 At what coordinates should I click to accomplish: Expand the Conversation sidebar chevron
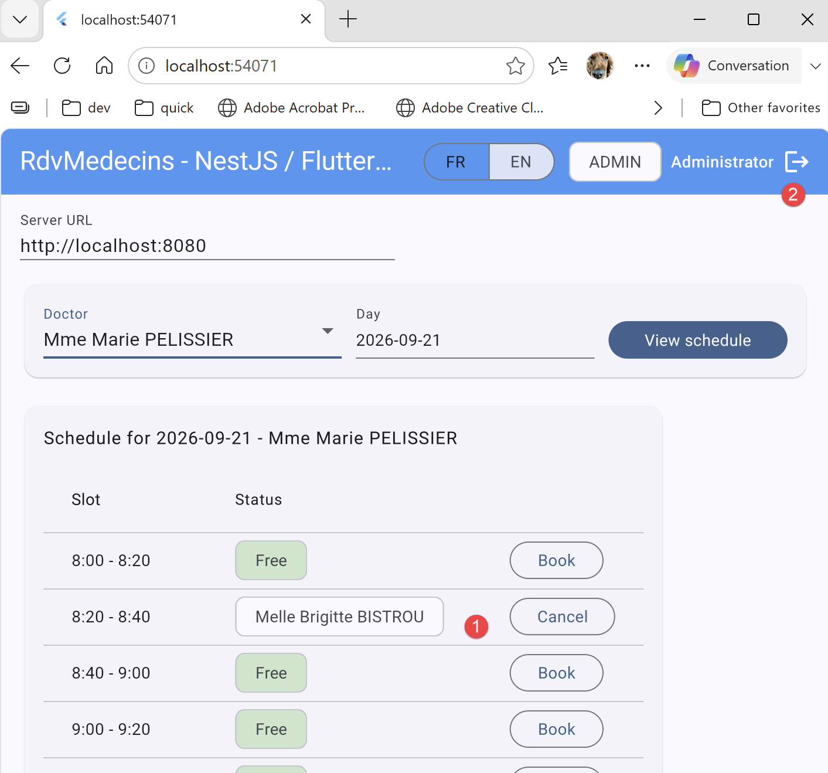coord(815,66)
